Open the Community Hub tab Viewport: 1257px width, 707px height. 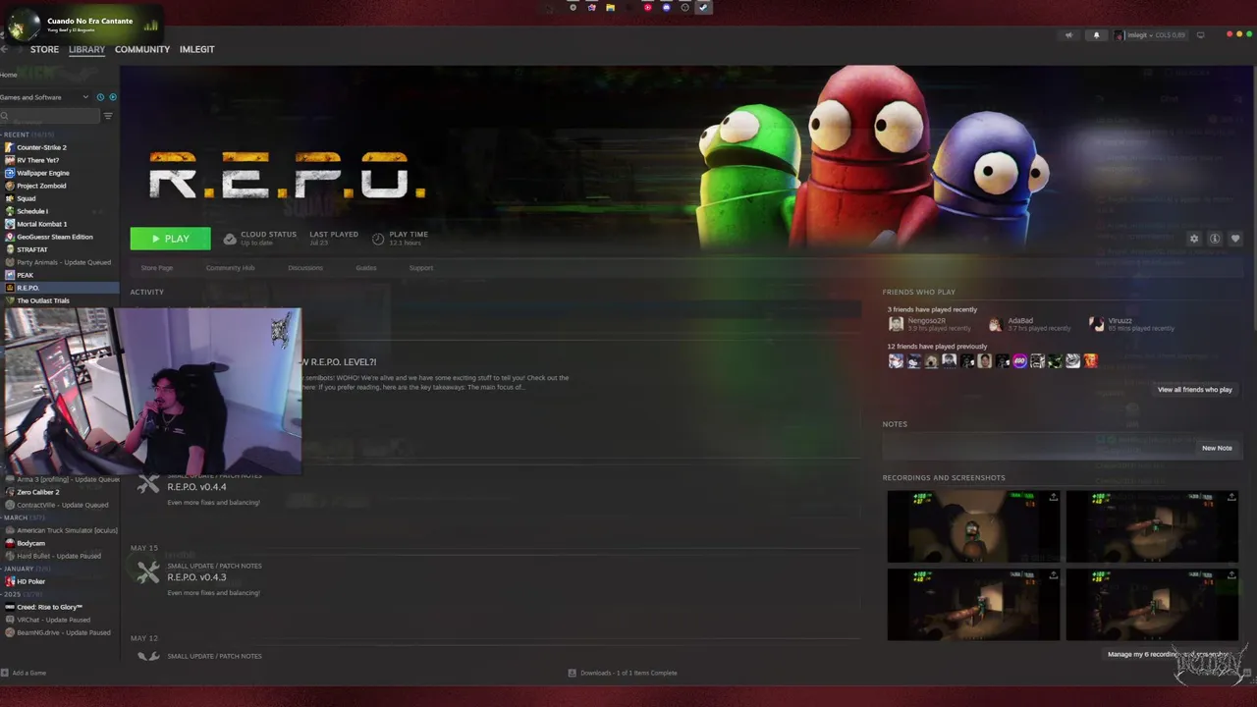click(230, 268)
